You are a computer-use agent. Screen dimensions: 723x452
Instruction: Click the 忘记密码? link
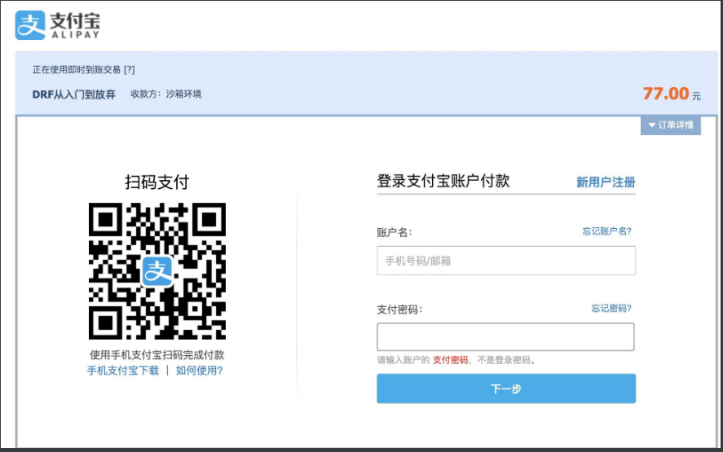pyautogui.click(x=611, y=308)
